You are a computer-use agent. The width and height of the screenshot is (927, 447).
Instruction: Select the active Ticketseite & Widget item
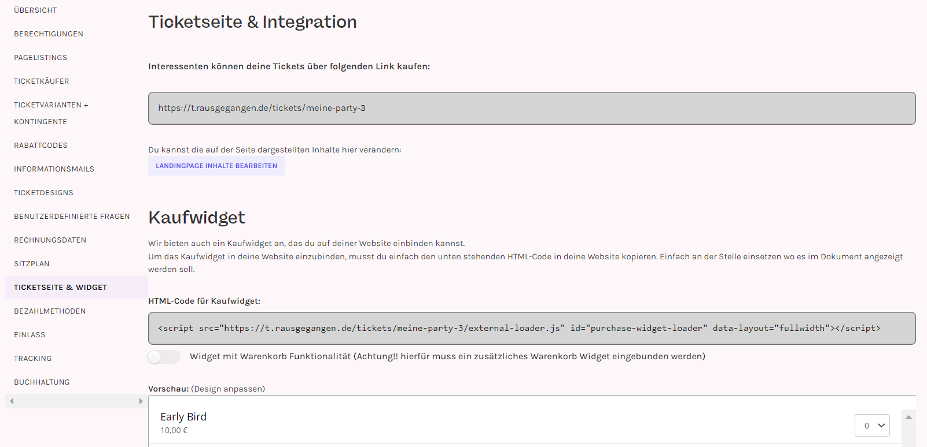coord(76,288)
